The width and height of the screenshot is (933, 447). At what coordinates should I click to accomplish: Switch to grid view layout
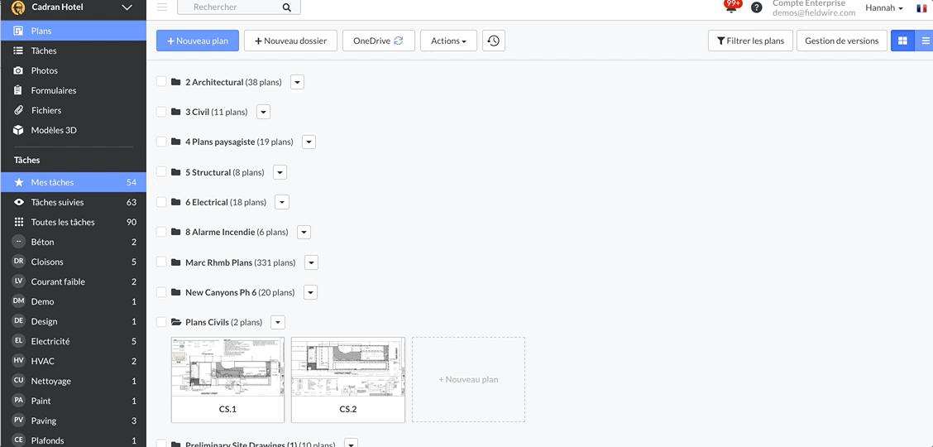902,41
